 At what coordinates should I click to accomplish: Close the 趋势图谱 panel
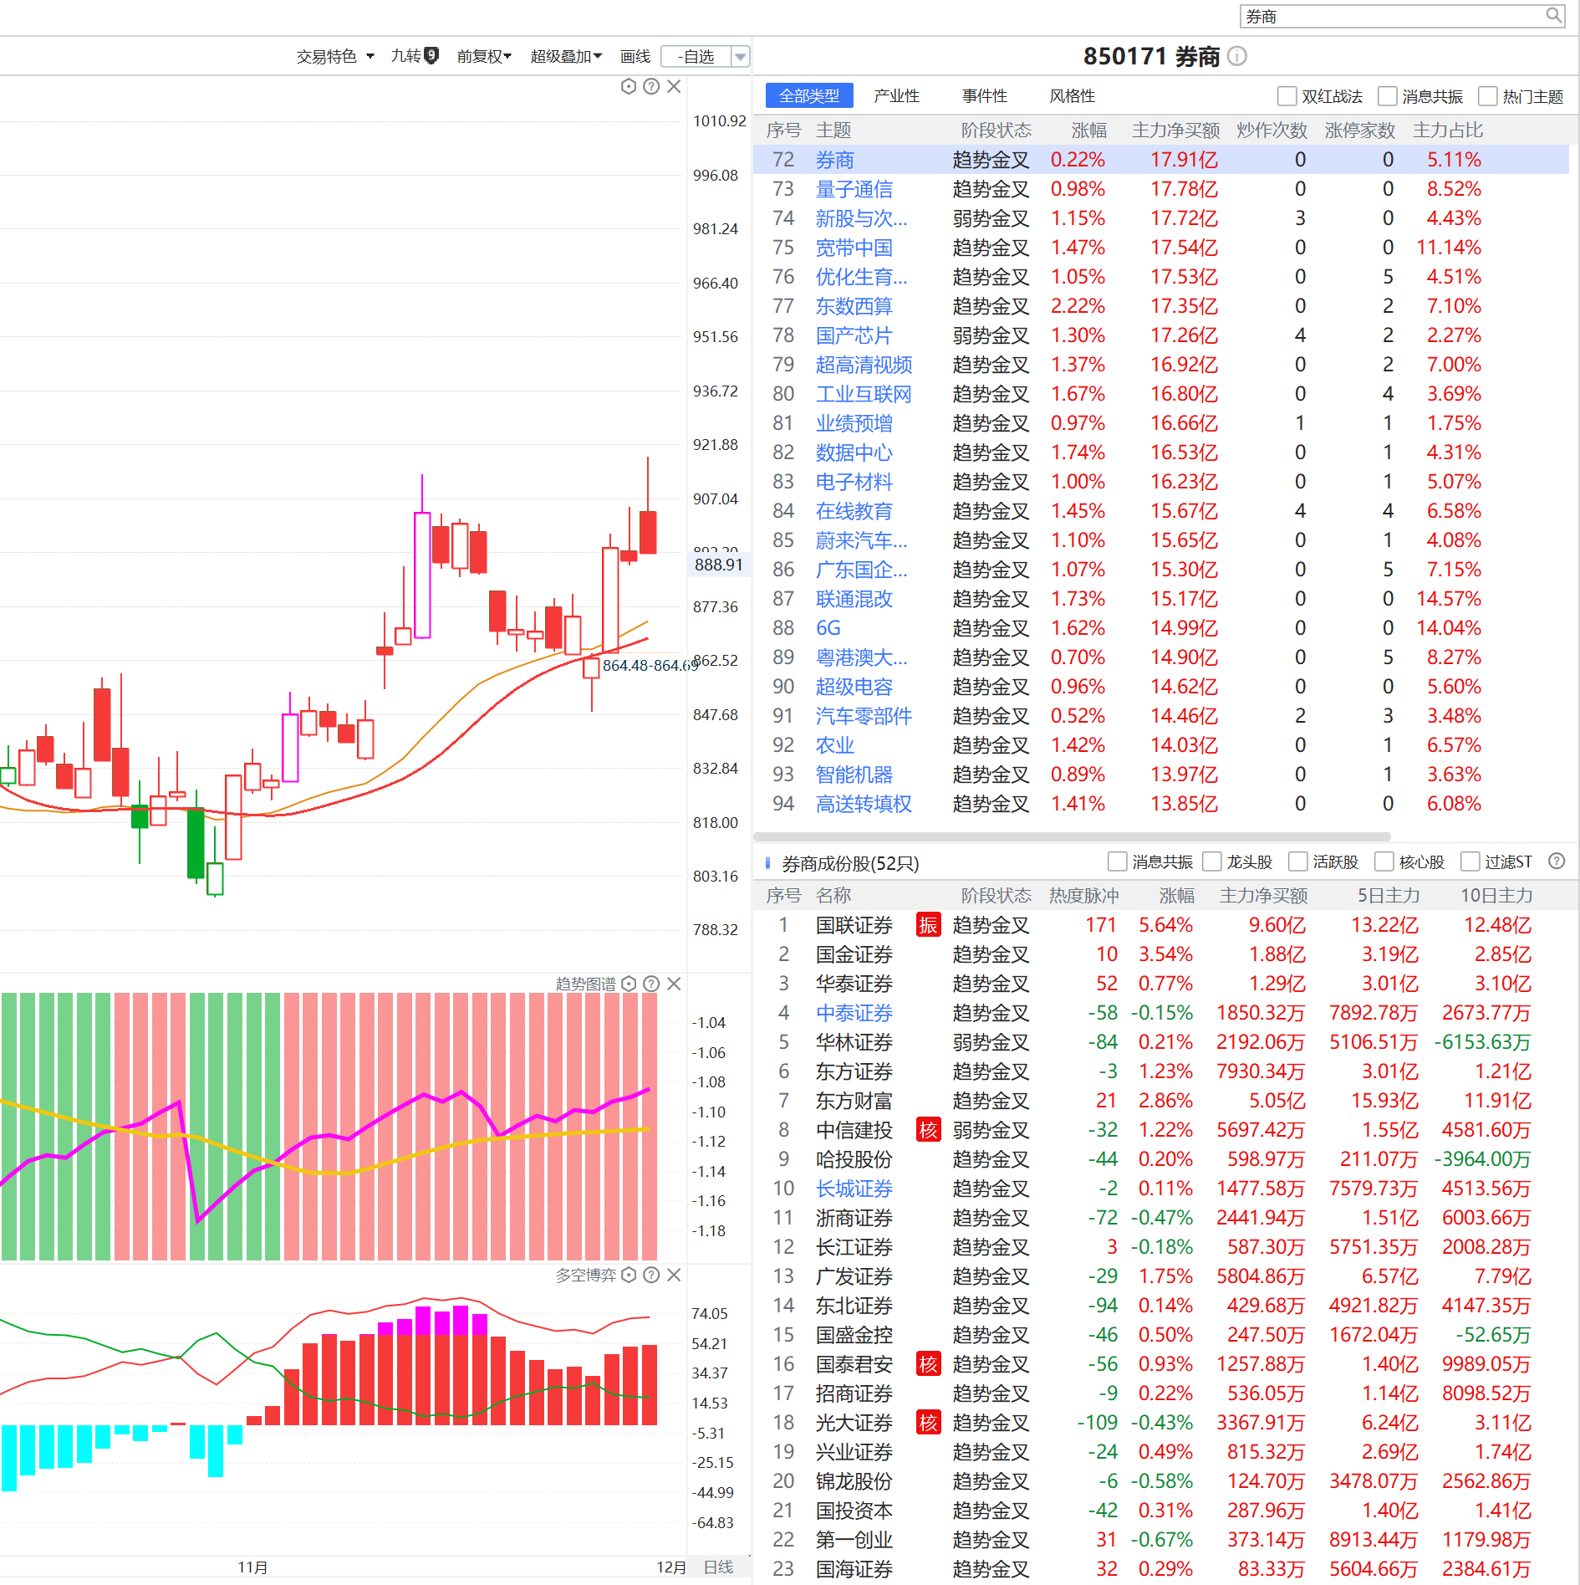click(674, 984)
